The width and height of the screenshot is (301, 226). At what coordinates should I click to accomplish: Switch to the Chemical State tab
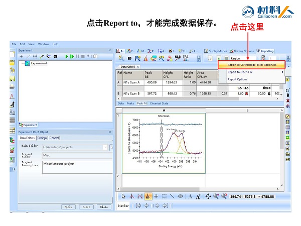click(159, 103)
